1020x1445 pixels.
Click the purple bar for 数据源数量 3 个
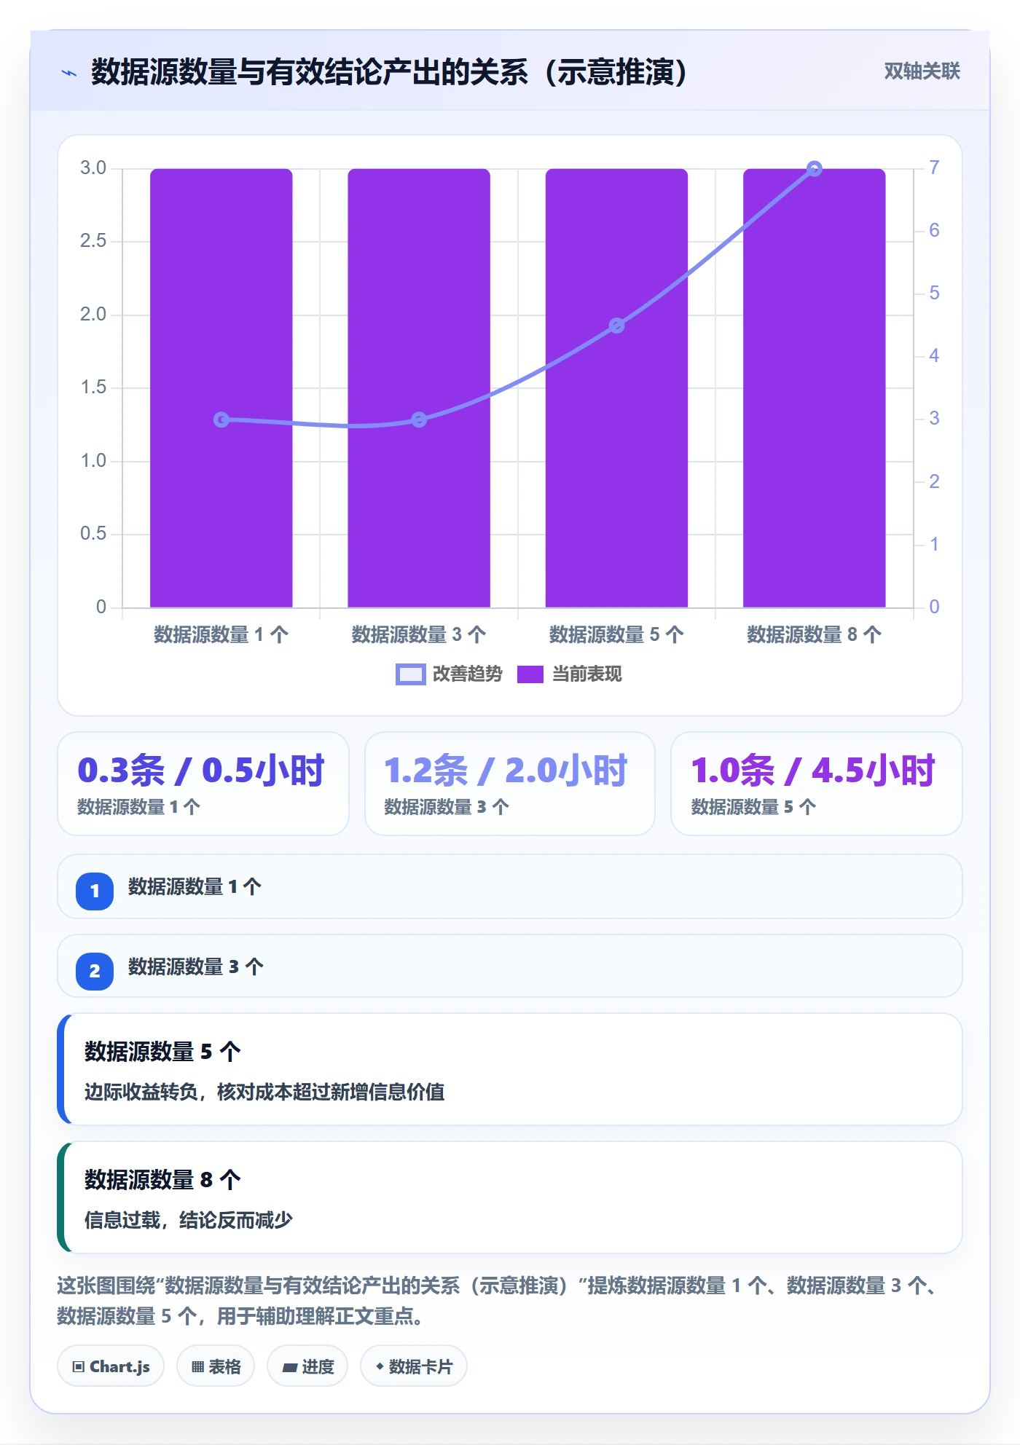[x=419, y=388]
